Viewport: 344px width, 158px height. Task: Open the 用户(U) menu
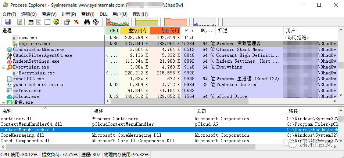pyautogui.click(x=120, y=14)
